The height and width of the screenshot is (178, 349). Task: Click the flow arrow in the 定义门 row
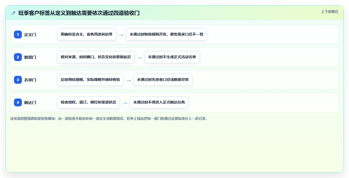(121, 35)
